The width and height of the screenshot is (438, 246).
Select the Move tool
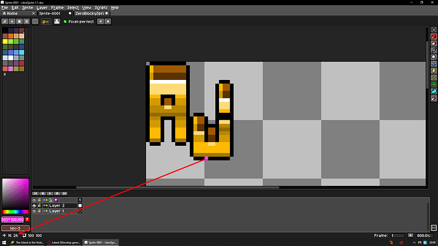click(434, 64)
